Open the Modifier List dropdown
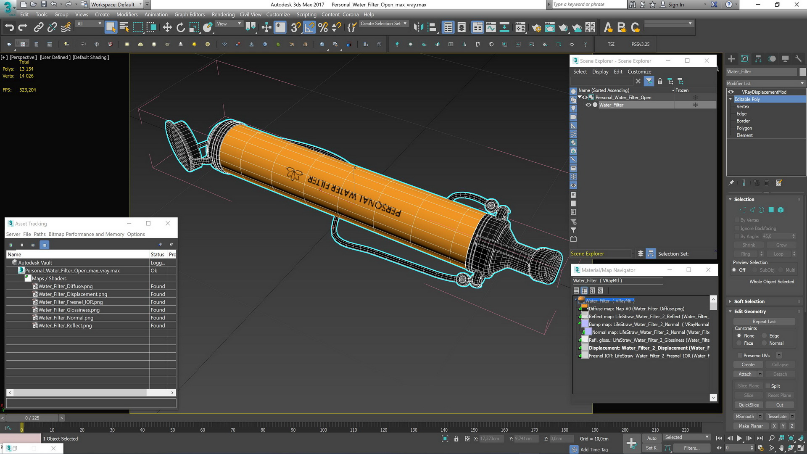 (x=766, y=83)
